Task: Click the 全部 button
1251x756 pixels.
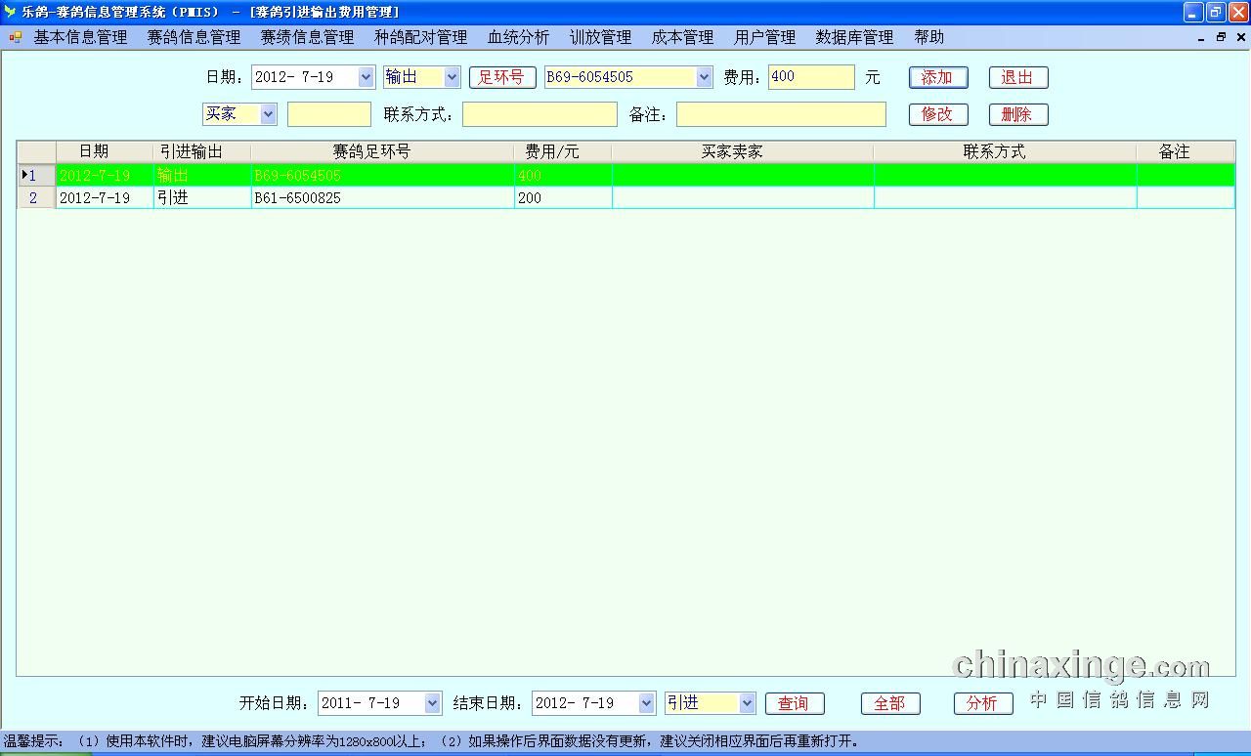Action: [x=890, y=703]
